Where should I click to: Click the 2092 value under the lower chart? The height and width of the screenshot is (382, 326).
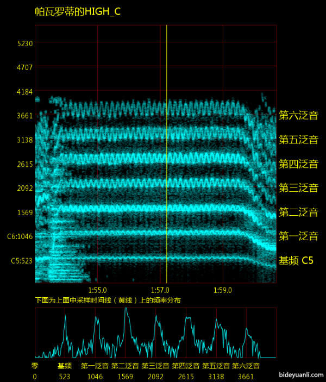[x=155, y=377]
